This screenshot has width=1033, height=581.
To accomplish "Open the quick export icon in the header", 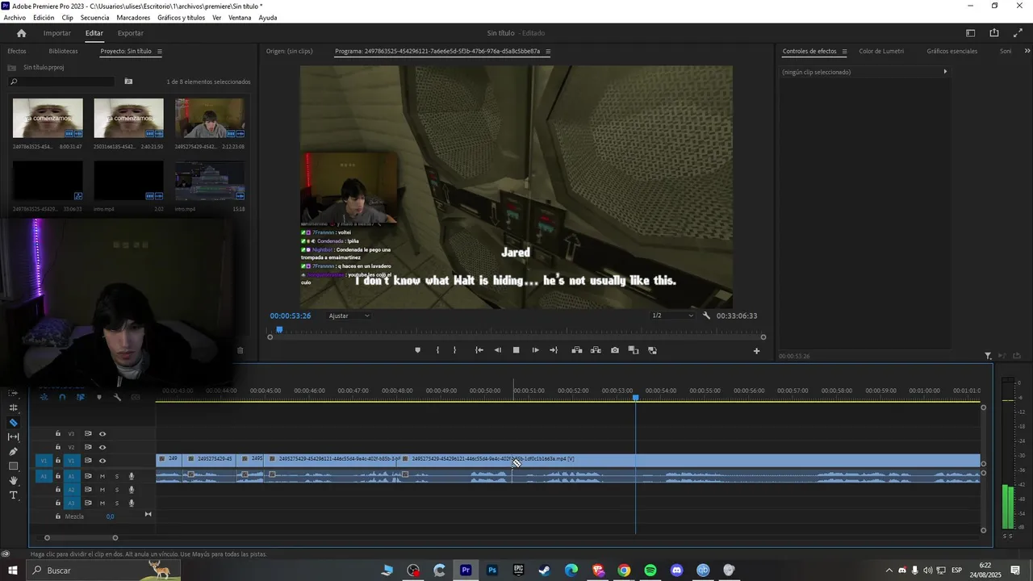I will (993, 33).
